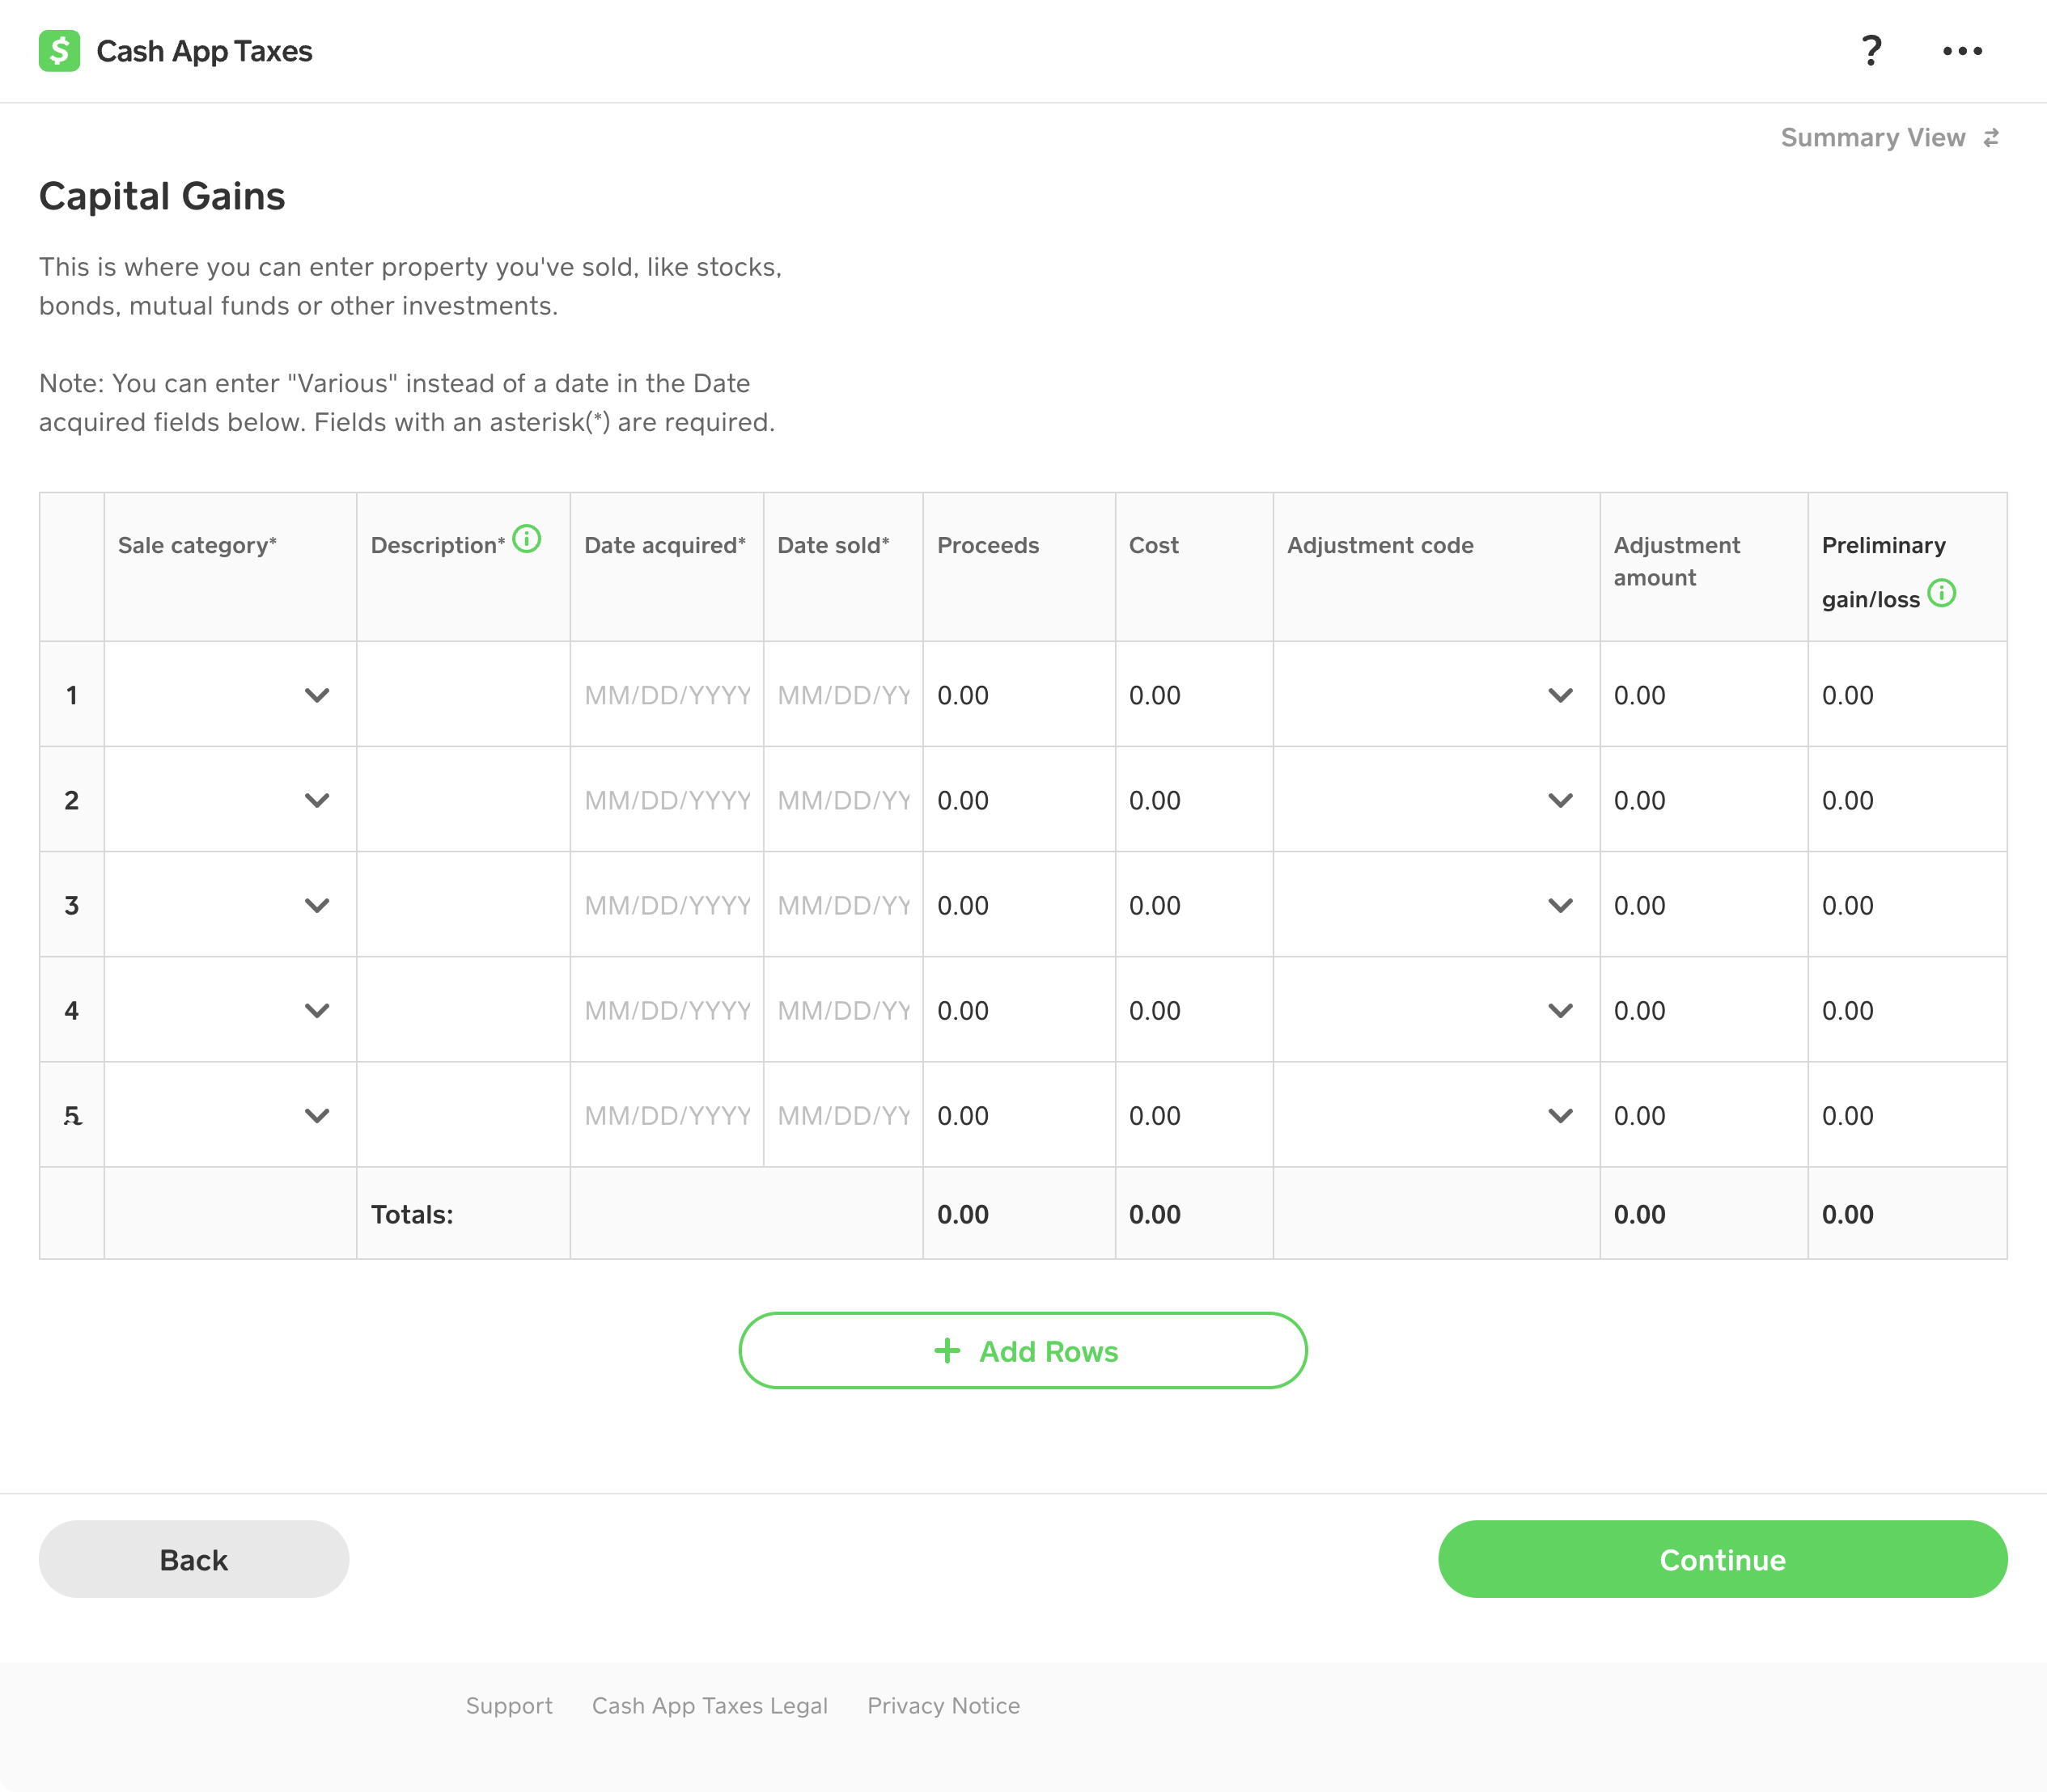Click the Description field in row 5
2047x1792 pixels.
[x=464, y=1115]
